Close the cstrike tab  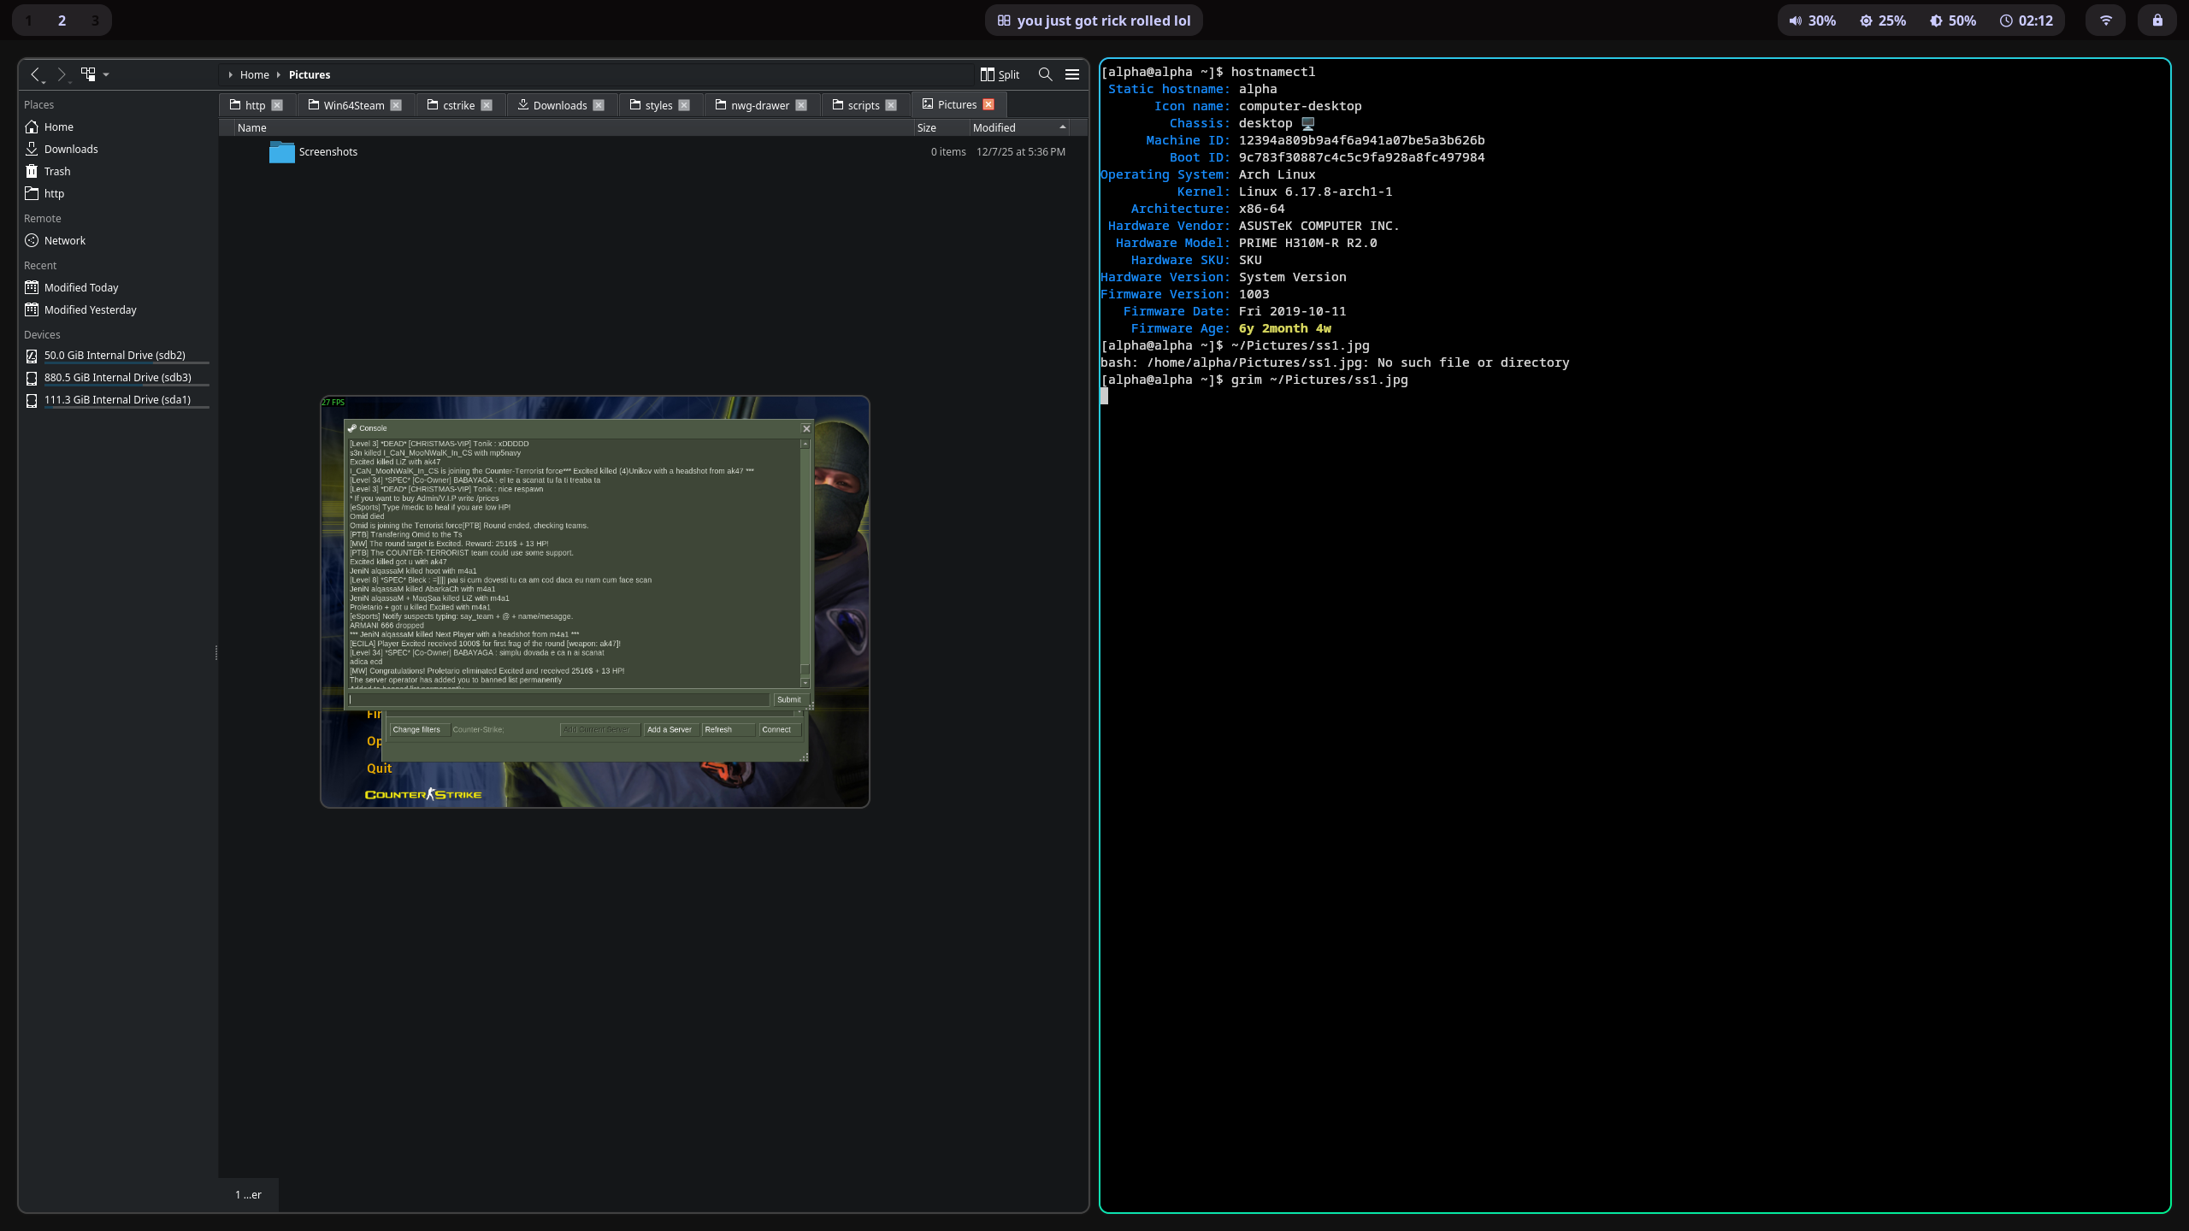tap(487, 105)
